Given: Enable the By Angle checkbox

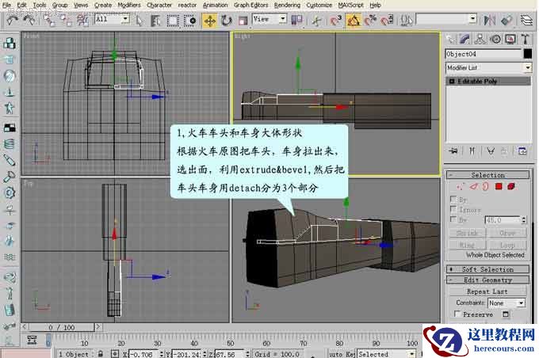Looking at the screenshot, I should [x=453, y=219].
